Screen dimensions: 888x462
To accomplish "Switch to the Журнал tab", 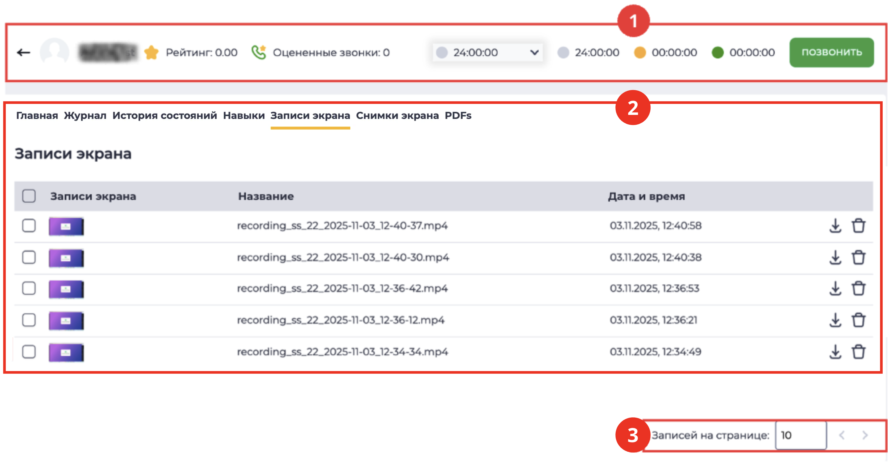I will (x=85, y=115).
